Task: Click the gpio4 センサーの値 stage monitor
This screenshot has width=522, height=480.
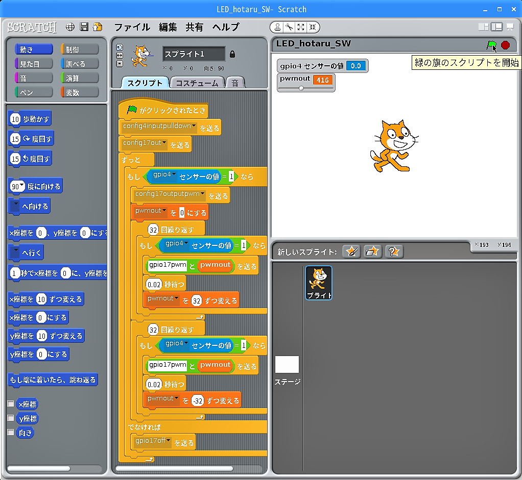Action: 323,66
